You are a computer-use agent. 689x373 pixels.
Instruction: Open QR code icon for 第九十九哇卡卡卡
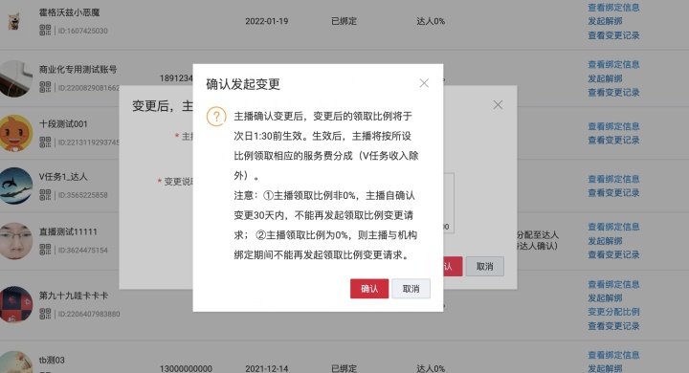click(45, 314)
